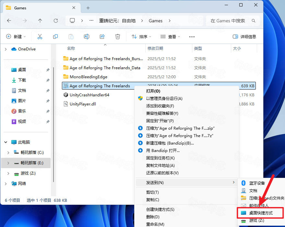
Task: Open the 查看 view dropdown
Action: [x=170, y=37]
